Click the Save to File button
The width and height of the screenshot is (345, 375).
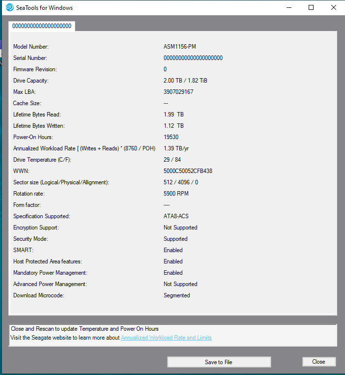(219, 362)
